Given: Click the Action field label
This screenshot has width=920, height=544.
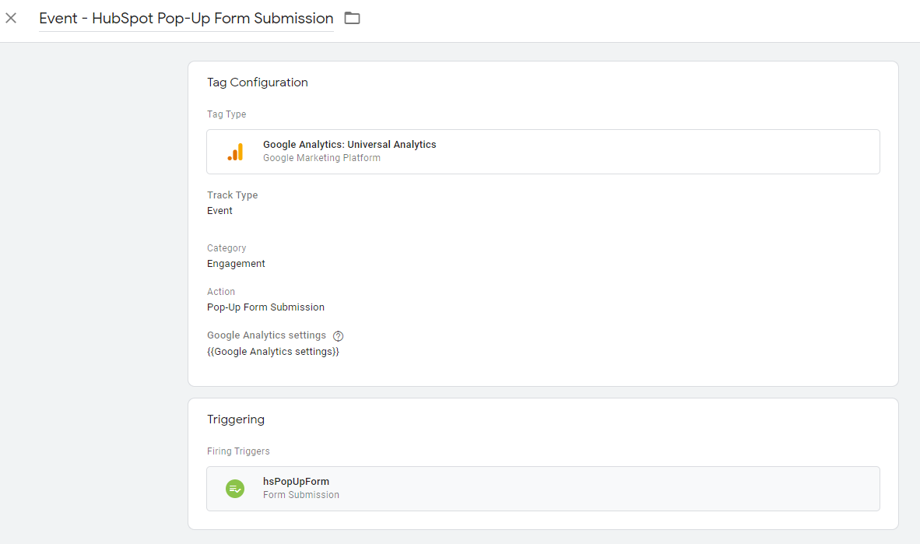Looking at the screenshot, I should point(221,292).
